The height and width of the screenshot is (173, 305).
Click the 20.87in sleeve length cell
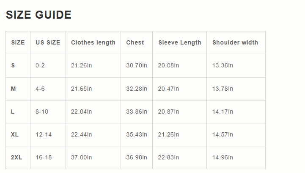[x=168, y=112]
